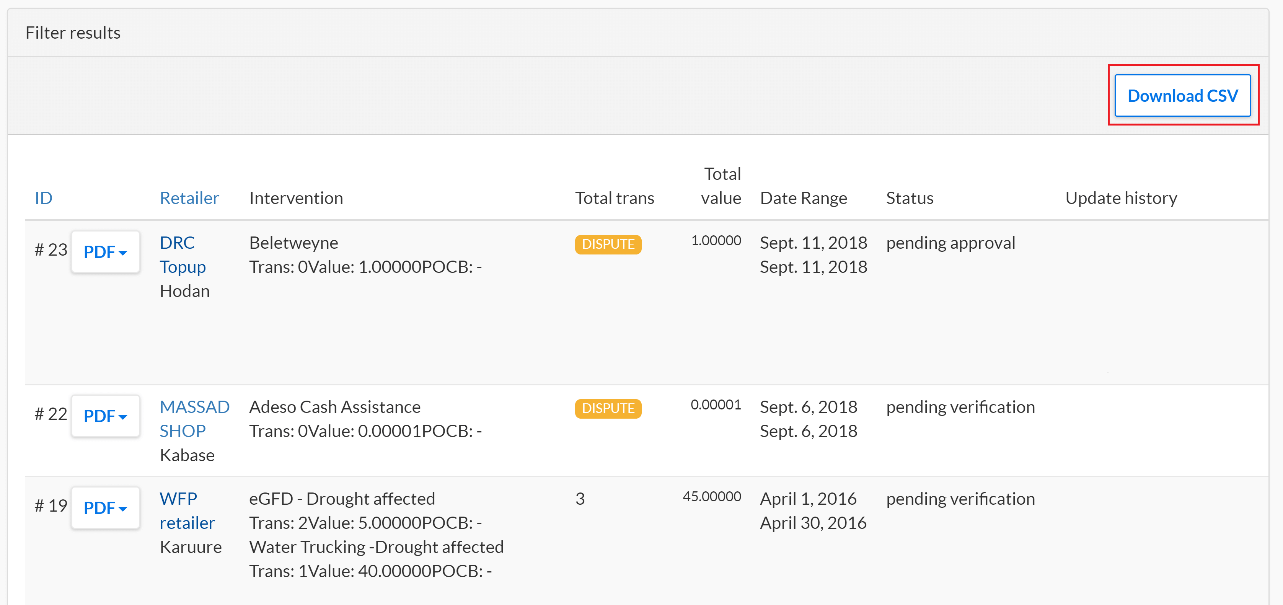Select 'Trans: 1Value: 40.00000POCB: -' text

pos(370,571)
